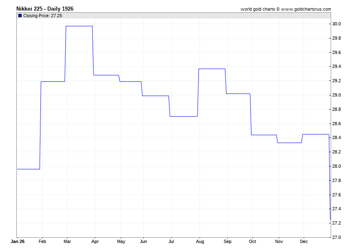Image resolution: width=347 pixels, height=252 pixels.
Task: Click the chart title 'Nikkei 225 - Daily 1926'
Action: click(45, 9)
